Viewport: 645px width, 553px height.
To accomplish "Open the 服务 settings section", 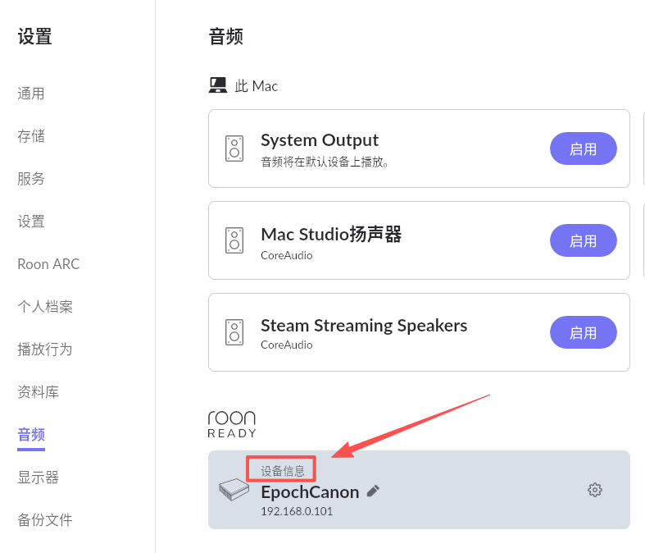I will point(31,179).
